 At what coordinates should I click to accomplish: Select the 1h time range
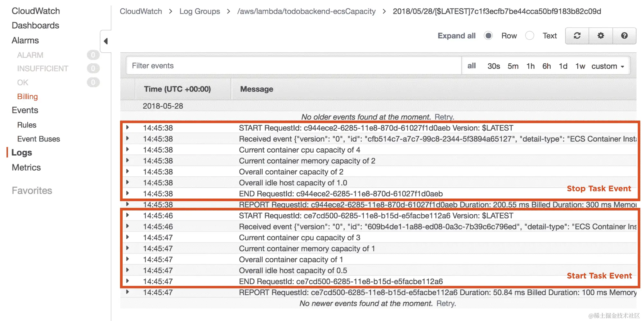[x=530, y=66]
